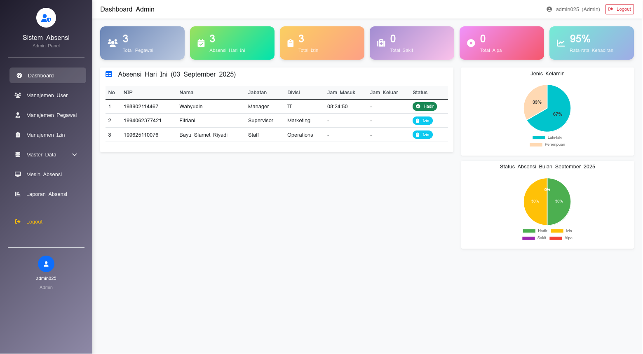643x354 pixels.
Task: Click the Laki-laki teal color swatch
Action: (539, 137)
